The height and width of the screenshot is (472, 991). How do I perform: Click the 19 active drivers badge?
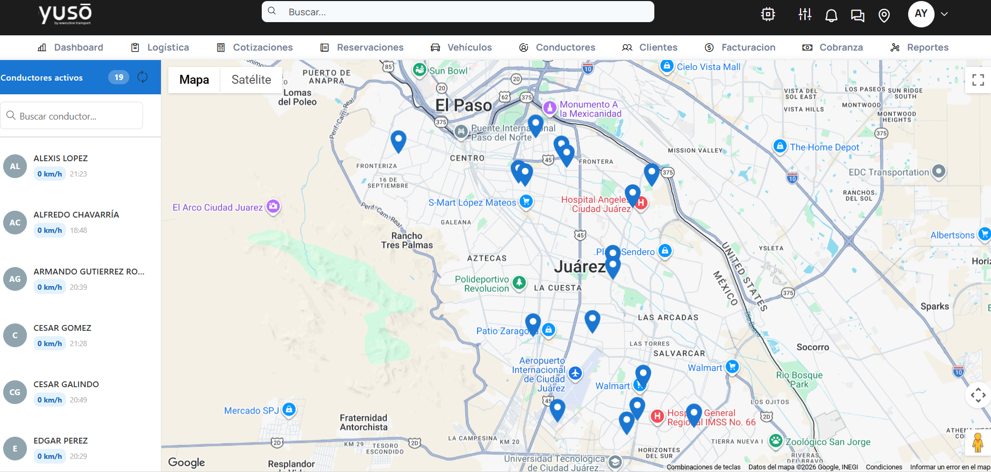[119, 77]
